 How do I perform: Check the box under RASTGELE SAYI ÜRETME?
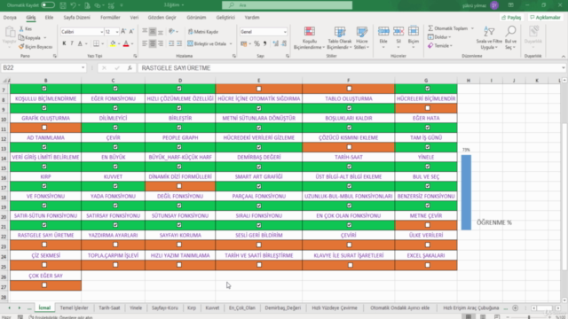coord(44,245)
